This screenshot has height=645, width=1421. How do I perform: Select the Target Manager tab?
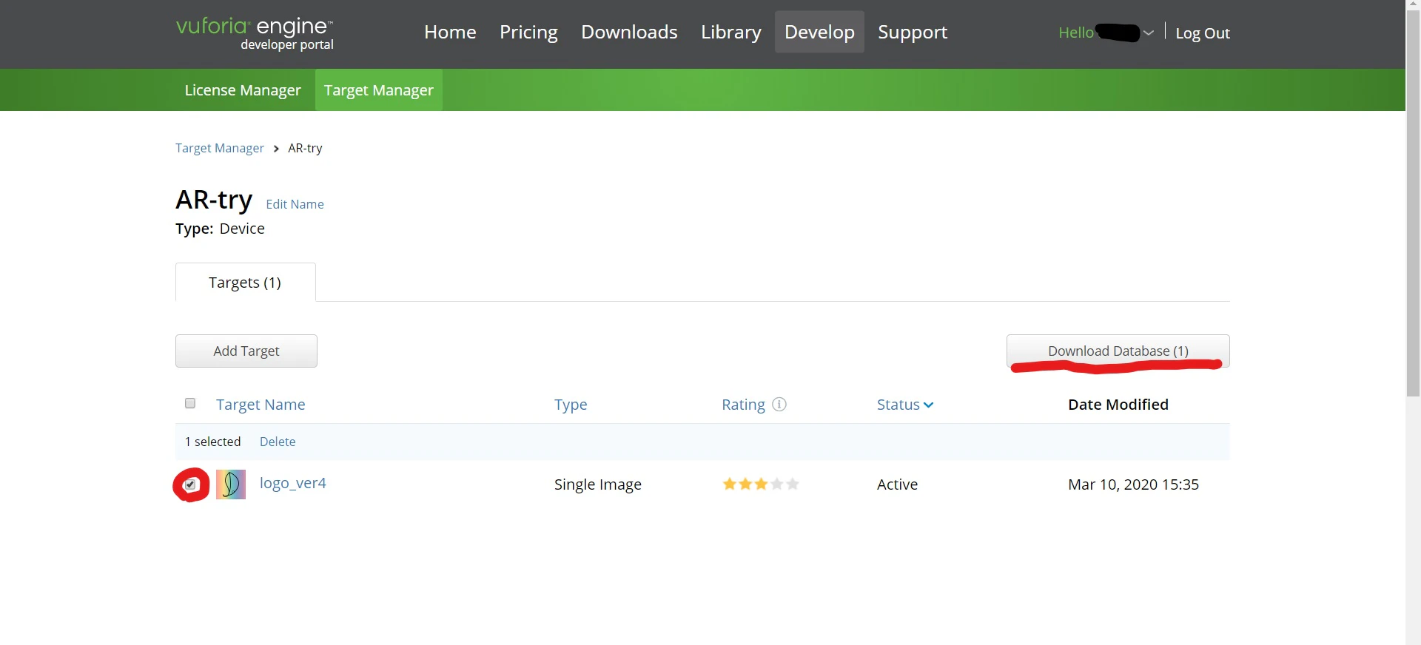coord(379,90)
